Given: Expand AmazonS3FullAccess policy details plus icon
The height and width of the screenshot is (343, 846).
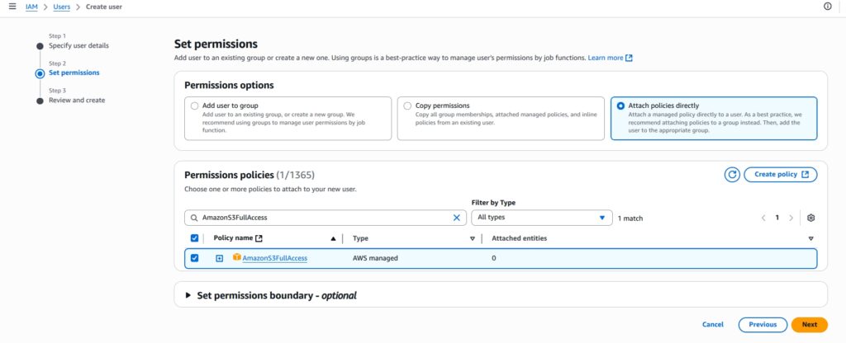Looking at the screenshot, I should [220, 258].
